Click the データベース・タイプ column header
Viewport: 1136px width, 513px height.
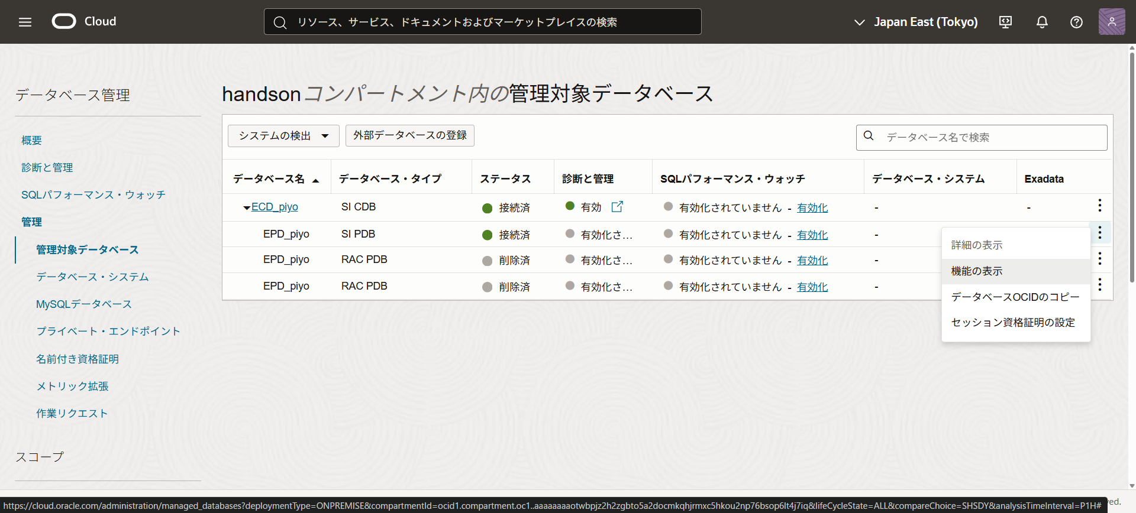pos(390,179)
